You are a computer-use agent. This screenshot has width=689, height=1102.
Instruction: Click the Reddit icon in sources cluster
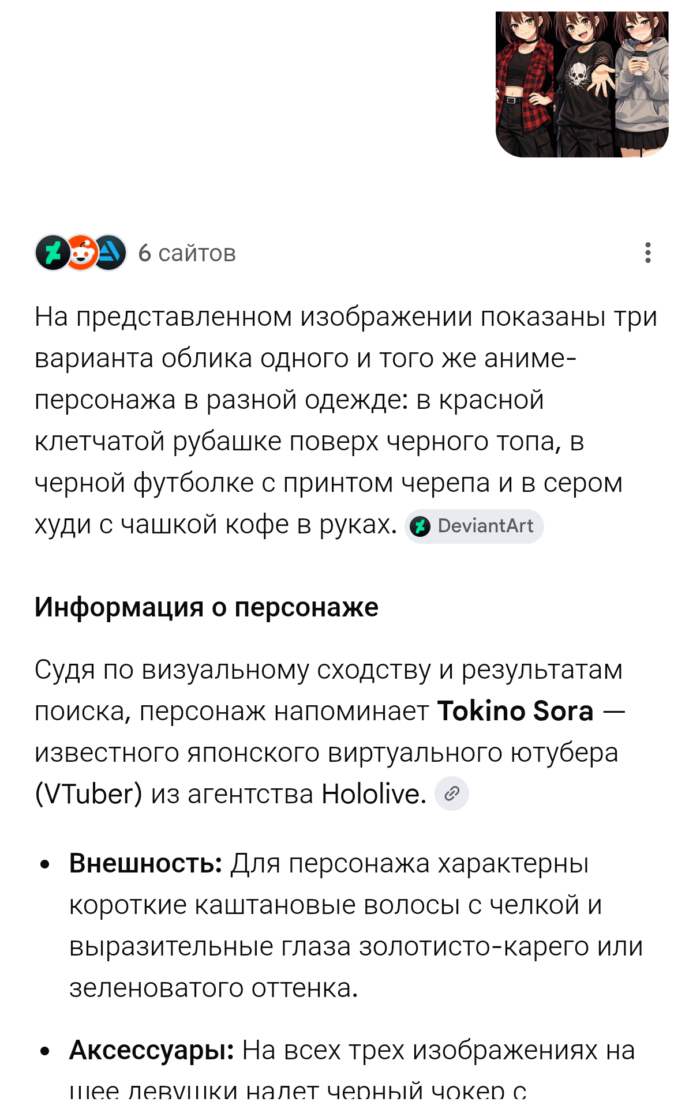pyautogui.click(x=81, y=253)
